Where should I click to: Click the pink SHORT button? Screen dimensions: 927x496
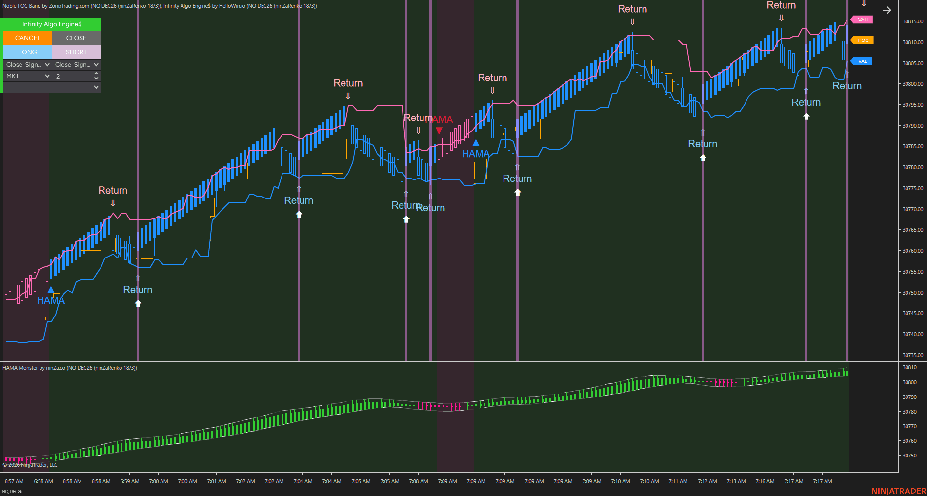pyautogui.click(x=76, y=52)
